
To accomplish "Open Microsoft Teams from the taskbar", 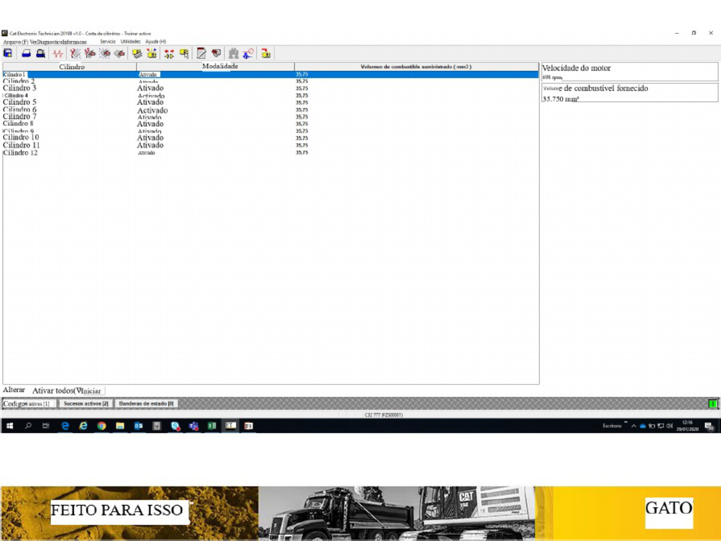I will [x=194, y=426].
